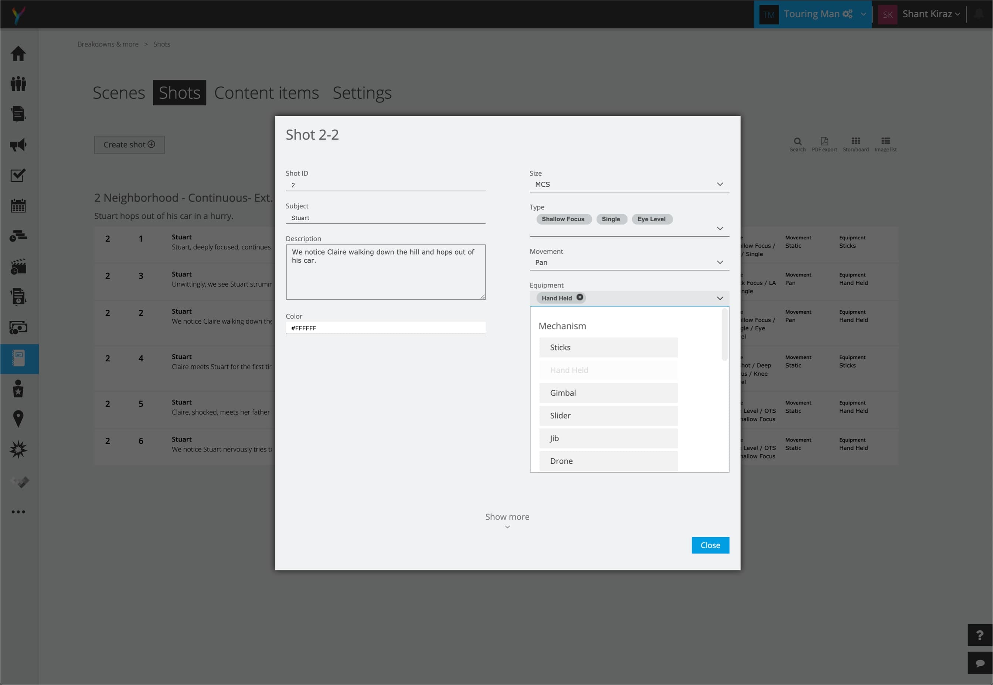Image resolution: width=993 pixels, height=685 pixels.
Task: Click the Create shot button
Action: [x=129, y=144]
